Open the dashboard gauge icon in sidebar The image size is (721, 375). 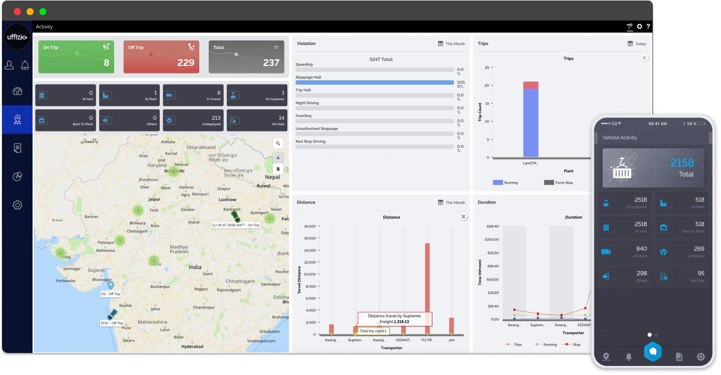(18, 91)
